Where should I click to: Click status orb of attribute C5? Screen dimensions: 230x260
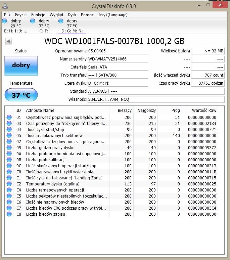9,196
